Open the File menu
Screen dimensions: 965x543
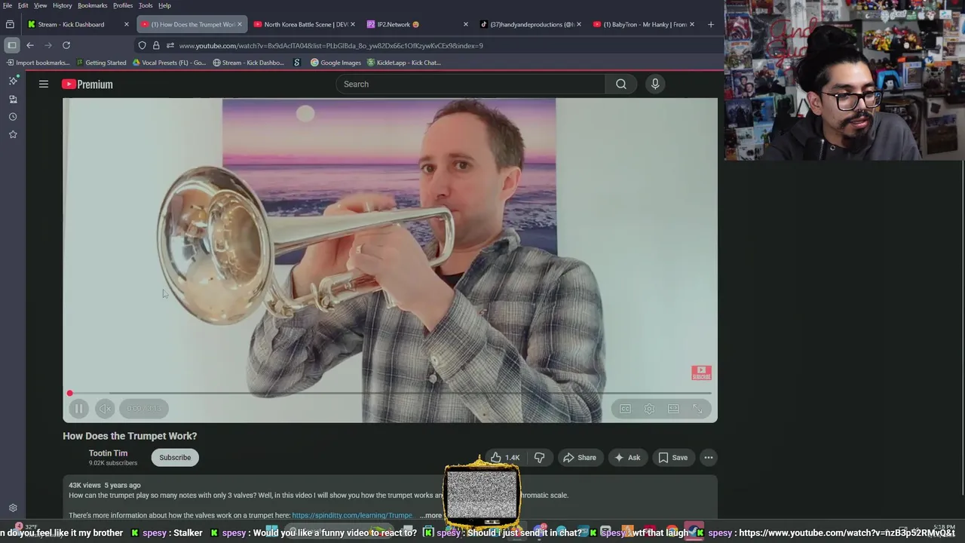(8, 5)
